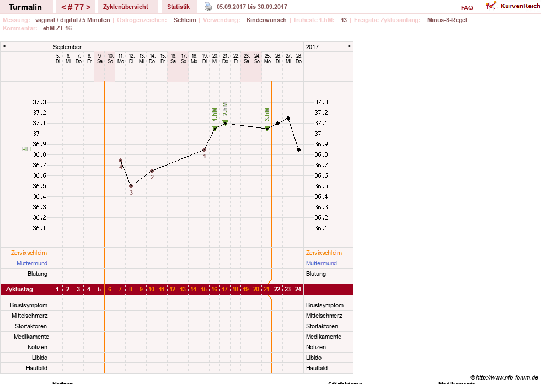The image size is (541, 384).
Task: Click the left Brustsymptom row label
Action: pyautogui.click(x=29, y=305)
